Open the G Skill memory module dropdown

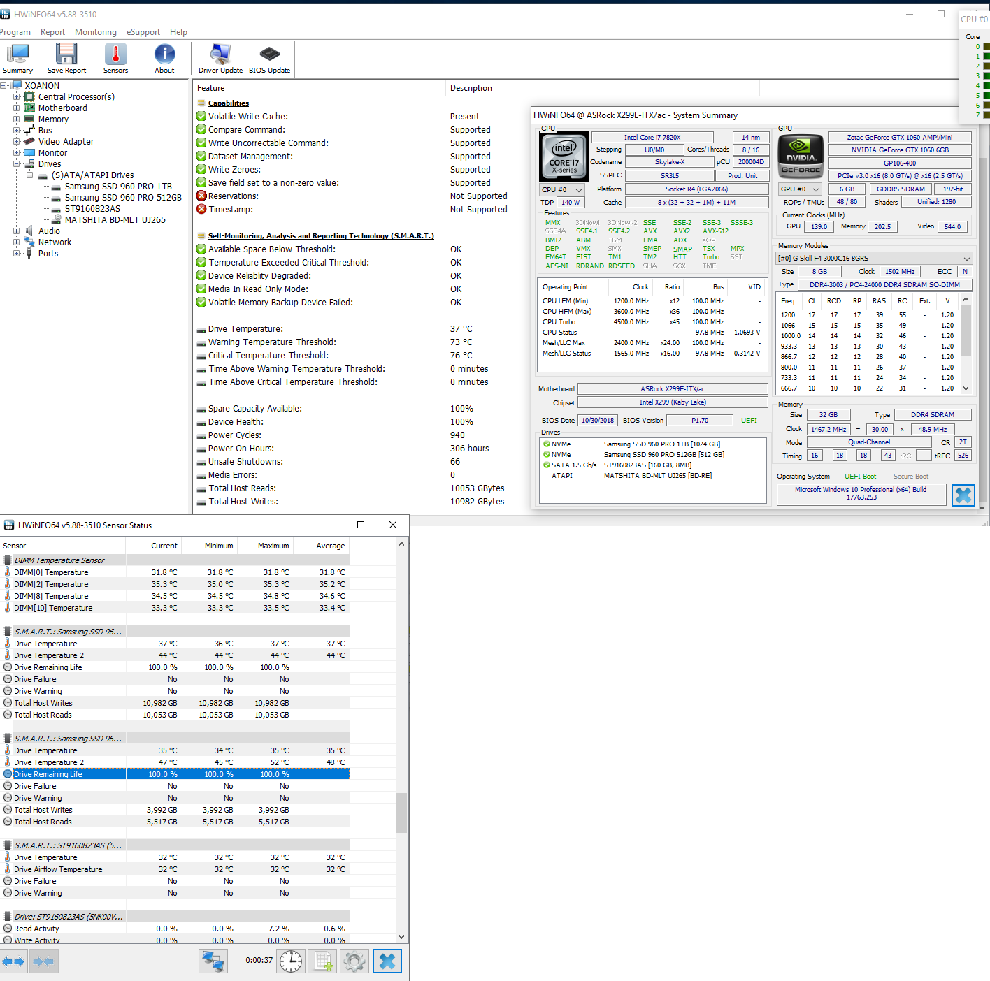(x=874, y=259)
